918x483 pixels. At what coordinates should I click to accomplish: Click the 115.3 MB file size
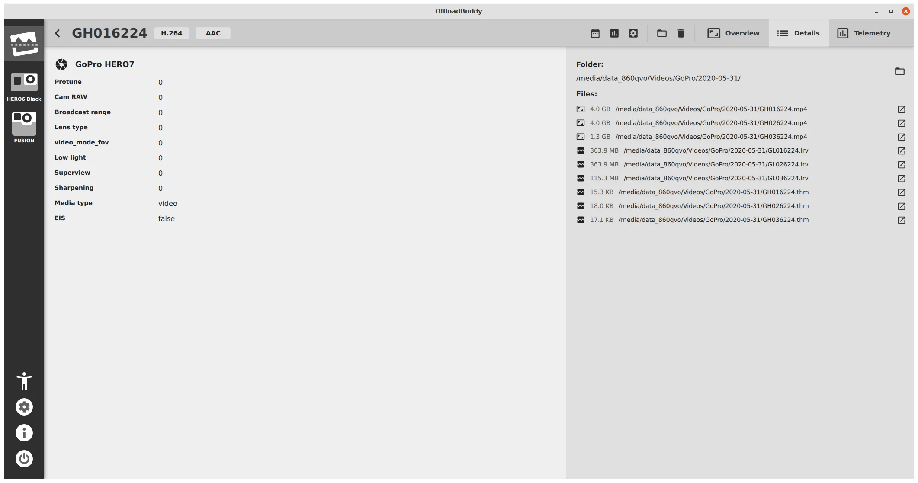604,178
